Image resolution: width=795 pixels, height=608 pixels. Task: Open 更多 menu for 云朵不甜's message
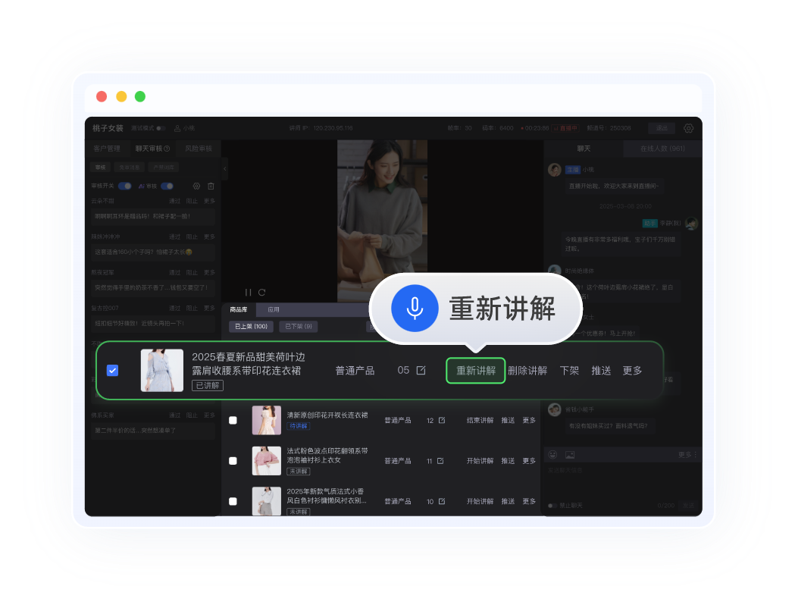tap(210, 201)
